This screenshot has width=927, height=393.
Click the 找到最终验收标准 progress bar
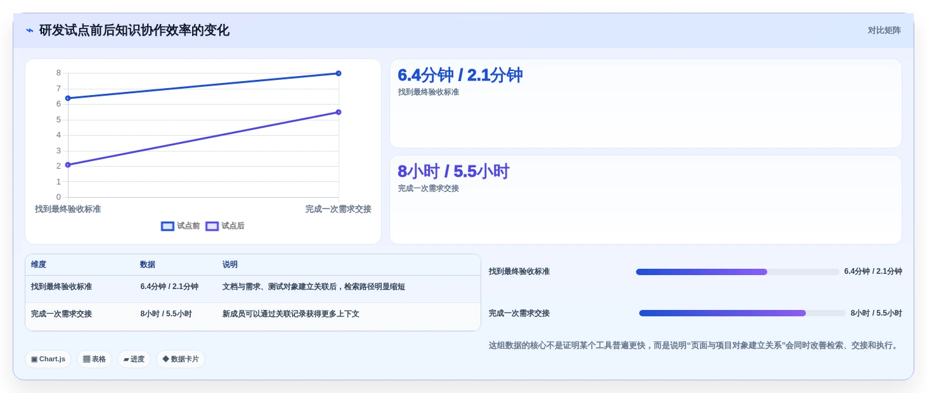click(x=737, y=272)
